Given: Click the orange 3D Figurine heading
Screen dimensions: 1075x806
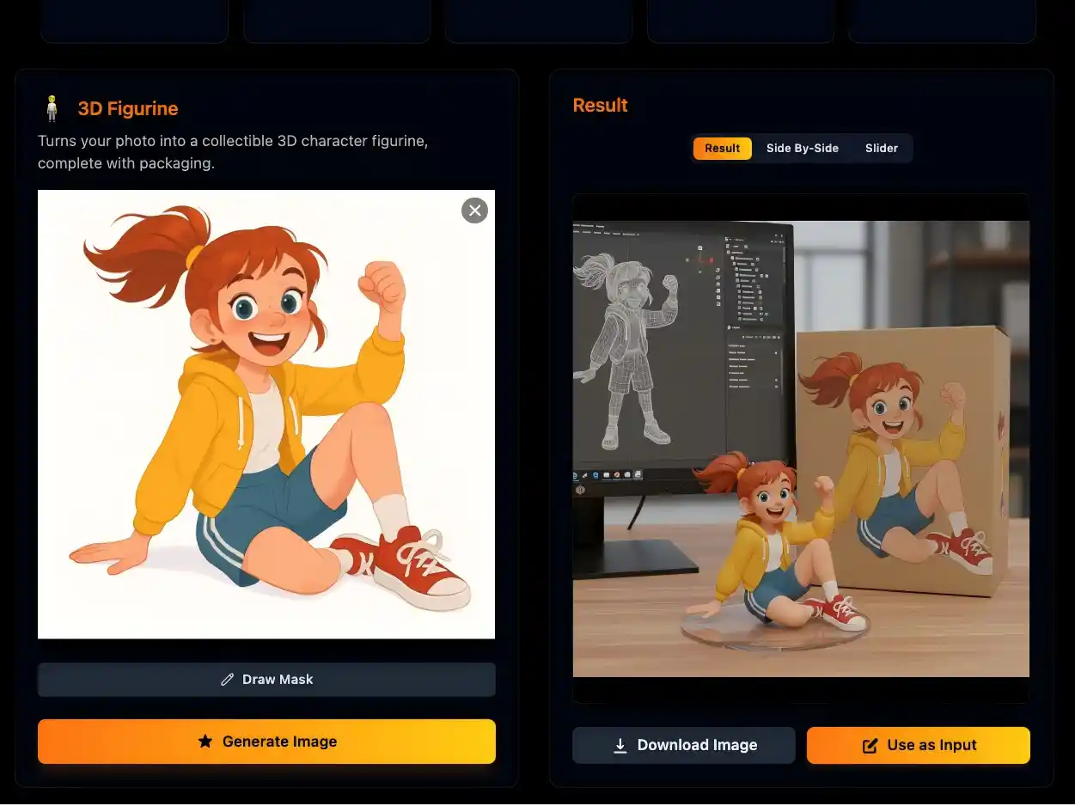Looking at the screenshot, I should point(128,108).
